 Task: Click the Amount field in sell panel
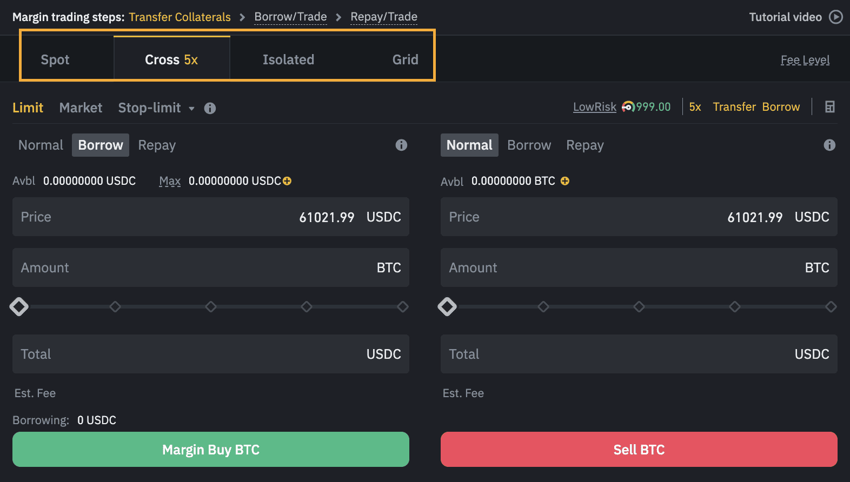tap(639, 267)
